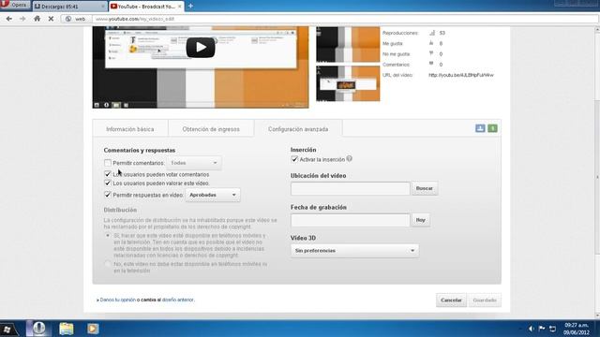Click the Cancelar button
600x337 pixels.
point(451,300)
